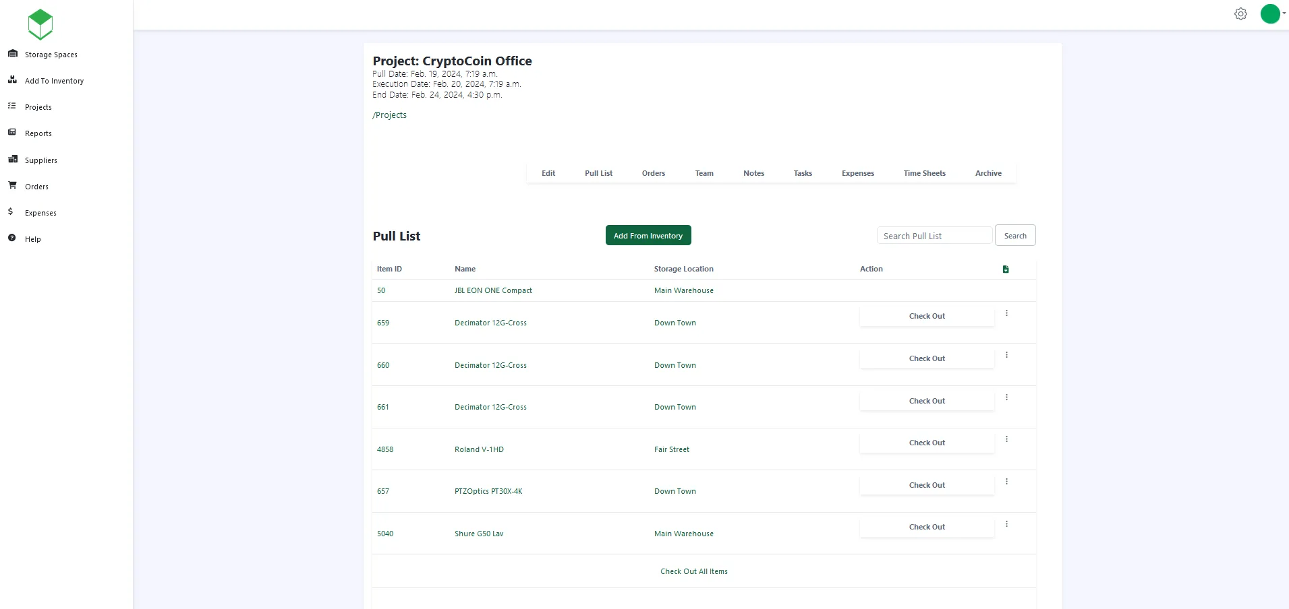
Task: Click the Suppliers storefront icon
Action: click(12, 159)
